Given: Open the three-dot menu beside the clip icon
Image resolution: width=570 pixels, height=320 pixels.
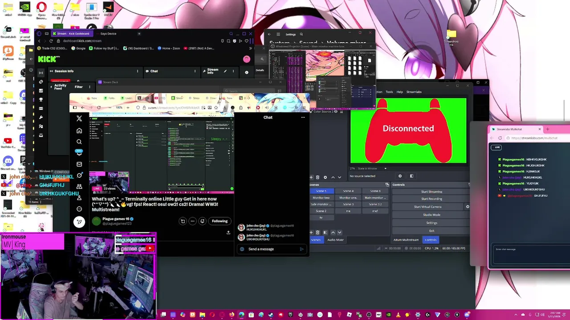Looking at the screenshot, I should click(192, 221).
